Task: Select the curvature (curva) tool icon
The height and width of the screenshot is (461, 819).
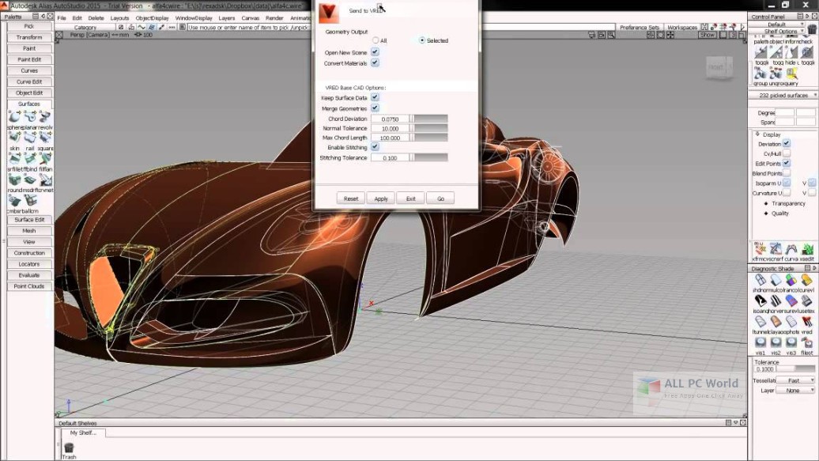Action: coord(792,249)
